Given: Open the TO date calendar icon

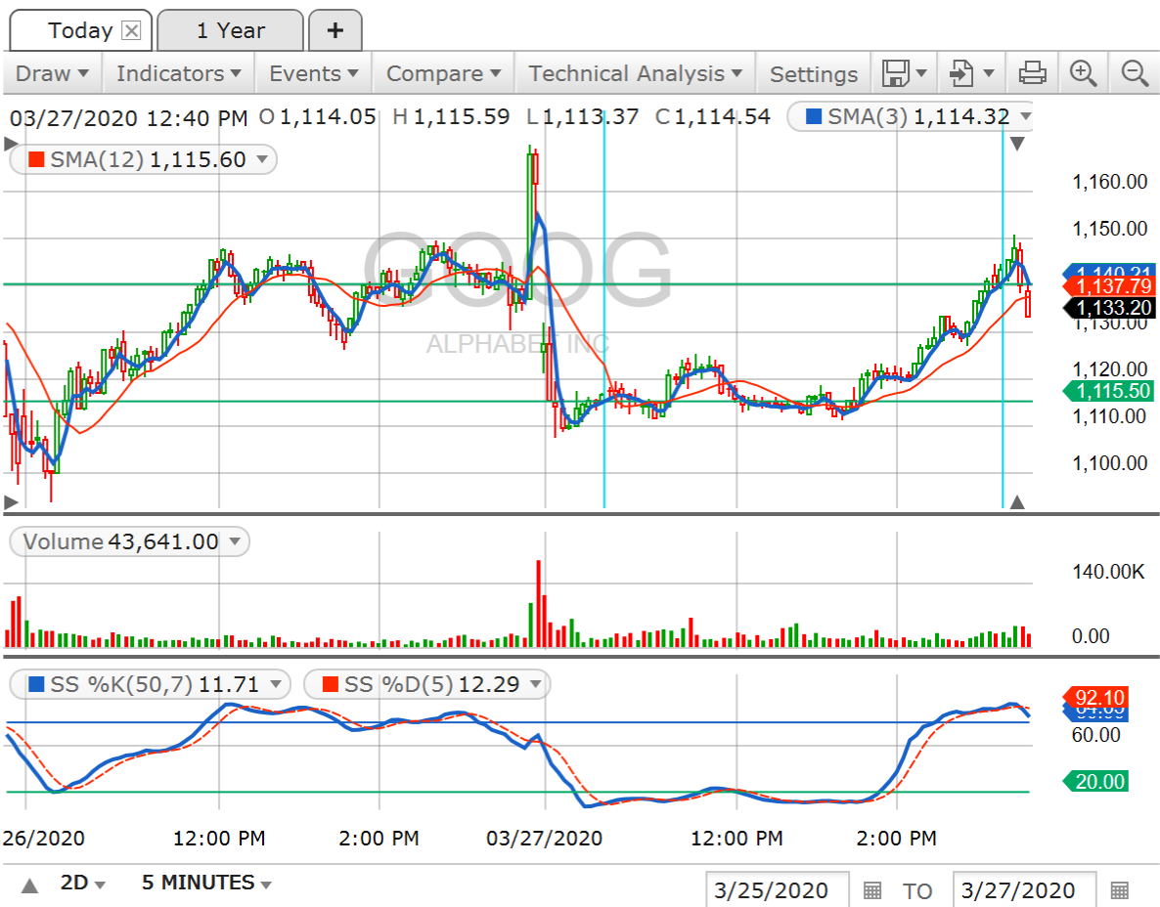Looking at the screenshot, I should 1120,890.
